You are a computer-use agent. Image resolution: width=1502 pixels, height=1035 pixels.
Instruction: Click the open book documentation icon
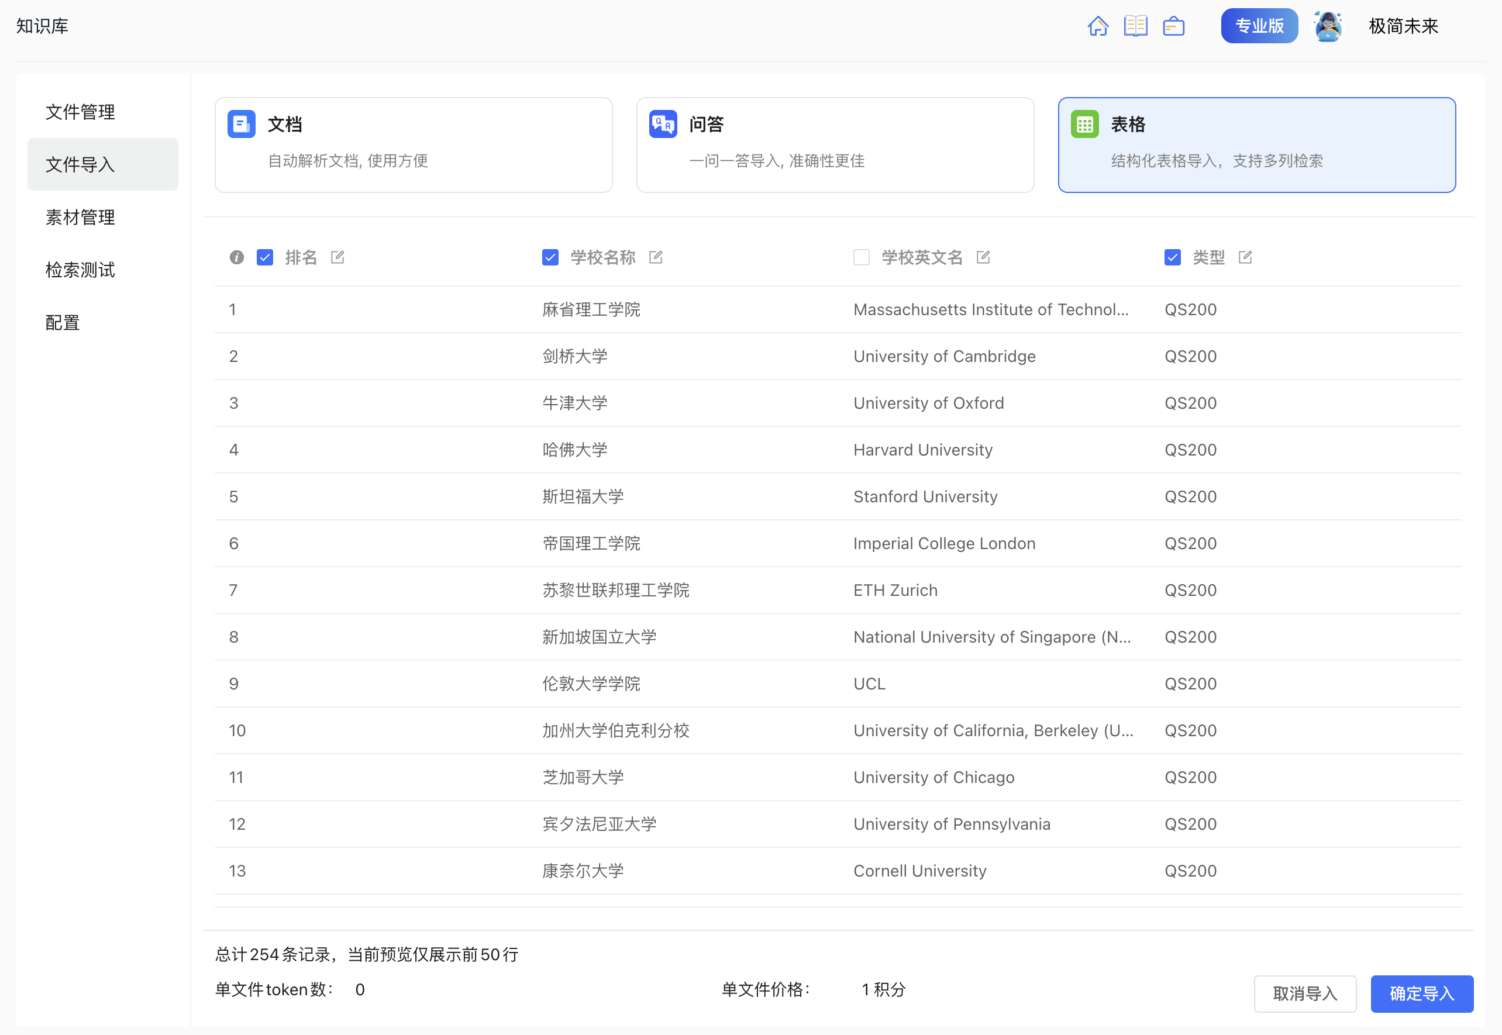pos(1135,26)
